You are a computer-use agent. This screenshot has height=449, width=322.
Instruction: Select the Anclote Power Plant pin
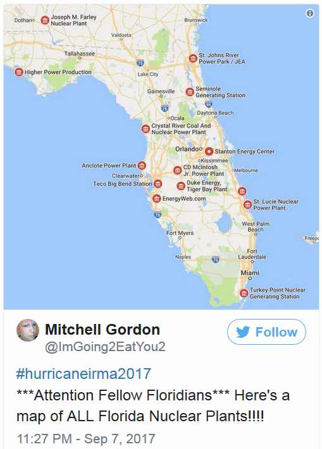click(x=142, y=165)
